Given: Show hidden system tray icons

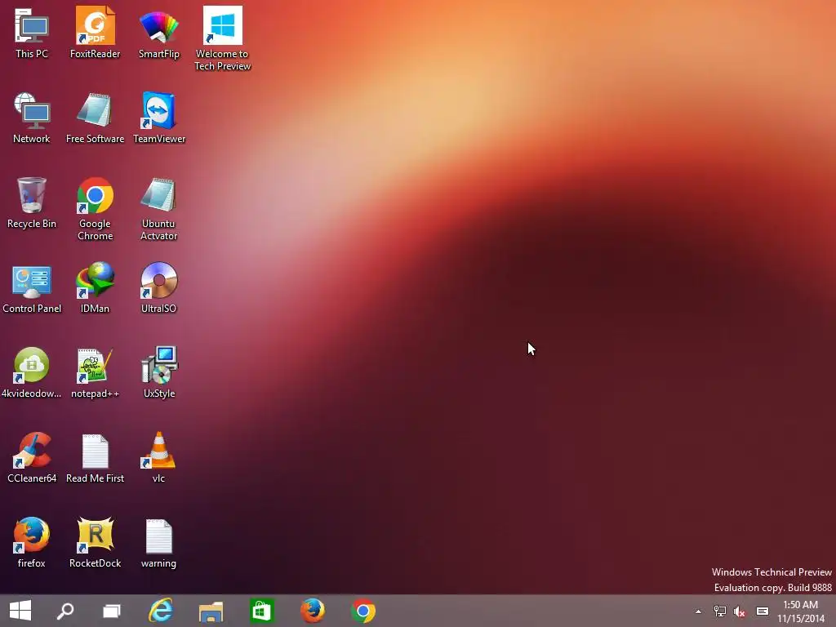Looking at the screenshot, I should click(x=698, y=611).
